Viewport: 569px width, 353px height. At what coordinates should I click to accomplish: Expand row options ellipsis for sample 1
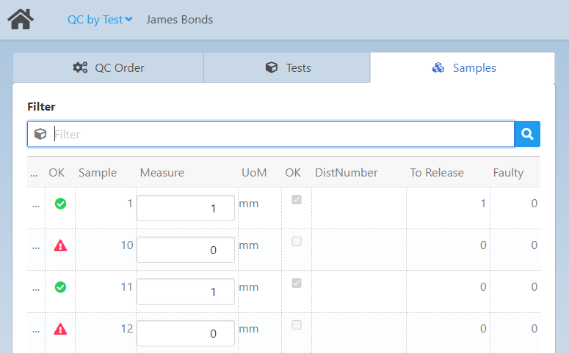coord(36,205)
